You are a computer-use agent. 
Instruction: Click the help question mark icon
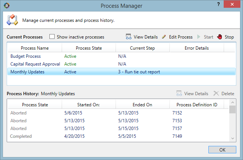(218, 4)
